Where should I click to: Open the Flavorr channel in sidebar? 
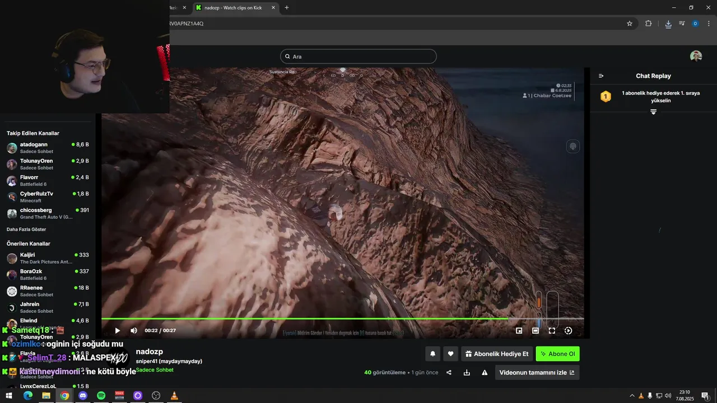[48, 180]
